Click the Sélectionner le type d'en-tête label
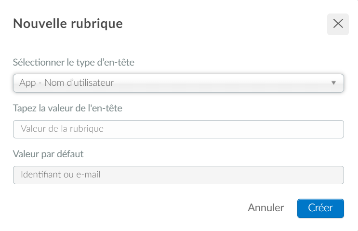This screenshot has height=231, width=358. point(74,62)
